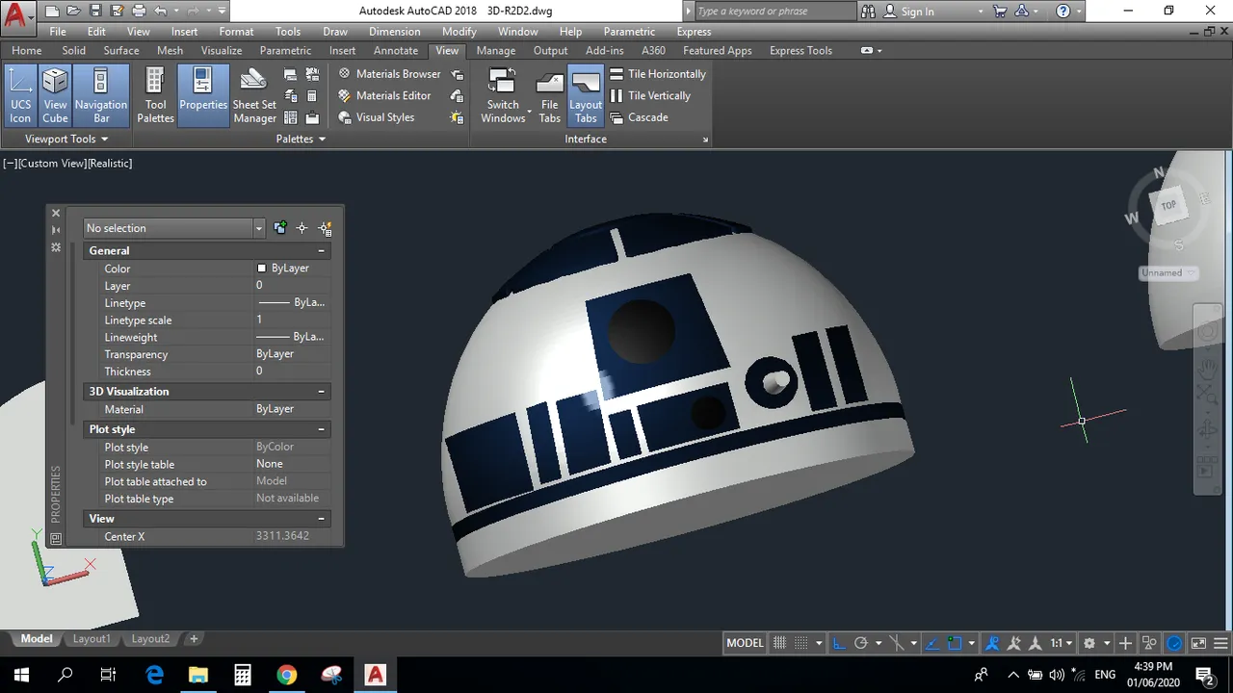
Task: Switch to the Home ribbon tab
Action: tap(26, 51)
